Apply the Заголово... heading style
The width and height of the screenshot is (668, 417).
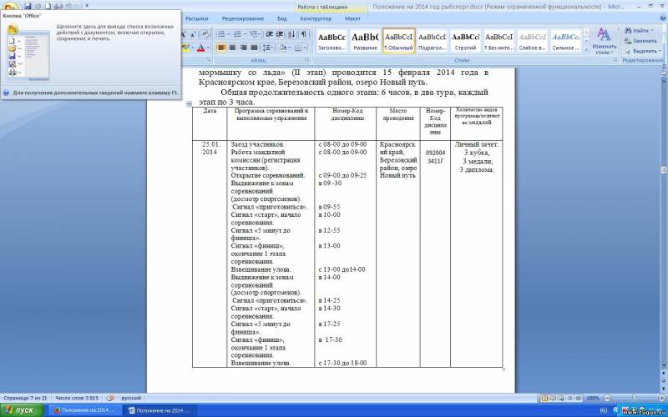pyautogui.click(x=331, y=41)
